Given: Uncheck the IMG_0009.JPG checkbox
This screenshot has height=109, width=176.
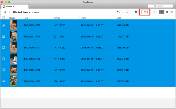Looking at the screenshot, I should 4,59.
